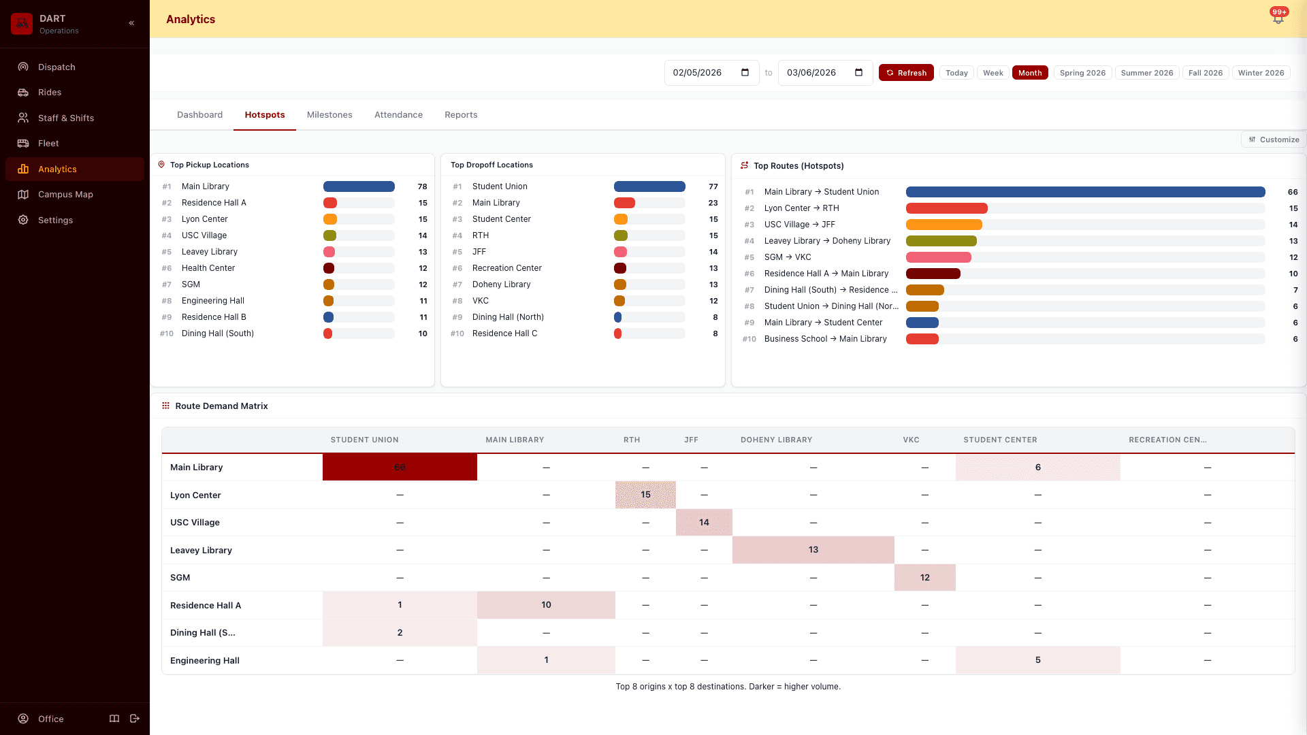Click the Refresh button
Viewport: 1307px width, 735px height.
coord(905,73)
